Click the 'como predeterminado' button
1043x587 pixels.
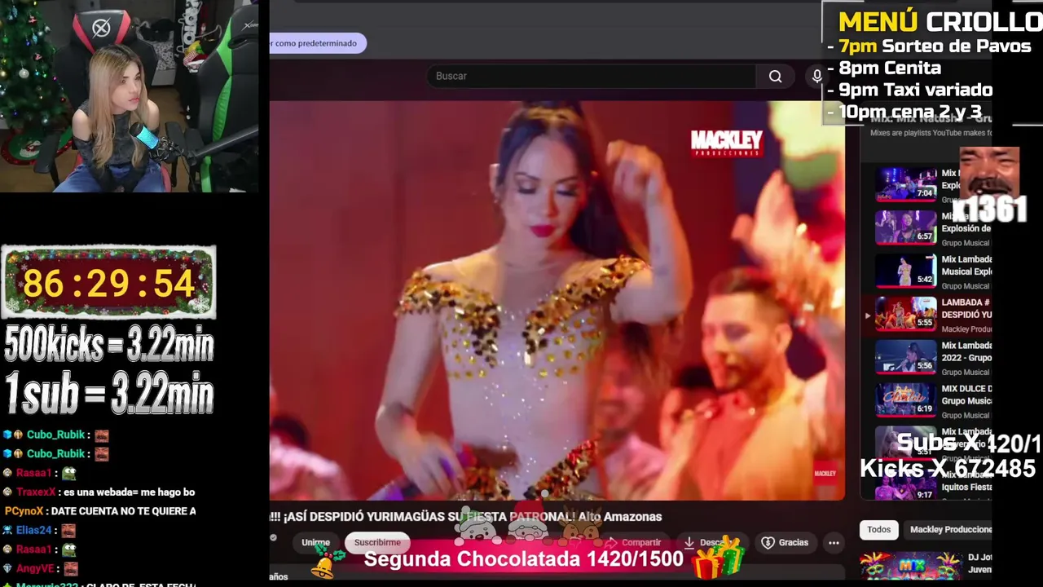click(x=316, y=43)
